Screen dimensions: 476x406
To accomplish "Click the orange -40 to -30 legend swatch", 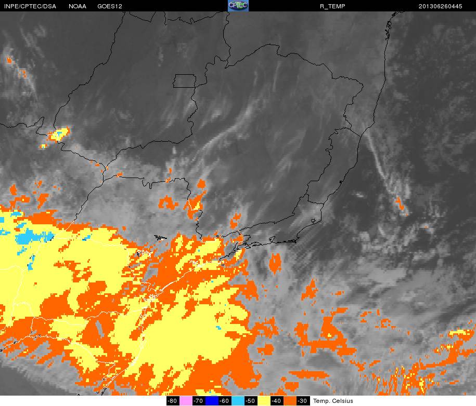I will [x=289, y=401].
